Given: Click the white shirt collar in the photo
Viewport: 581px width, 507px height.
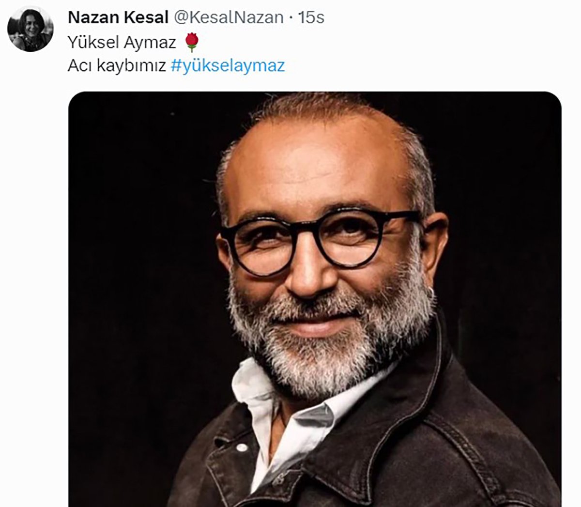Looking at the screenshot, I should coord(257,397).
